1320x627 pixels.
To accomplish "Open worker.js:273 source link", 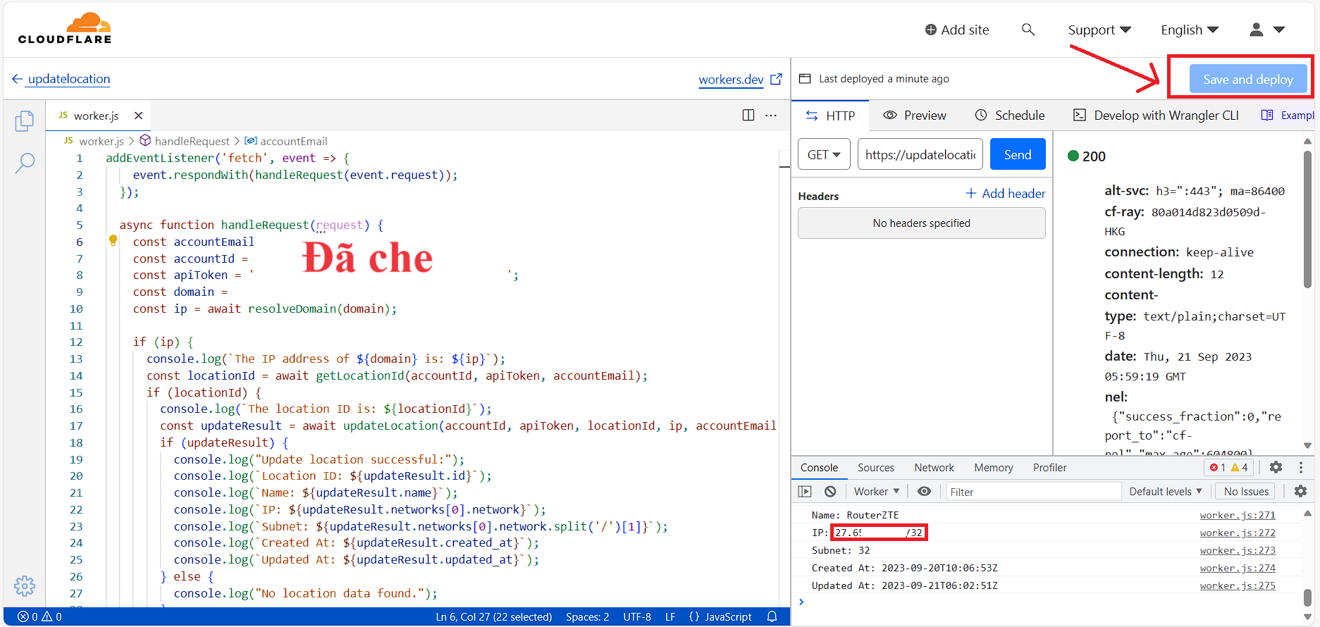I will (1238, 550).
